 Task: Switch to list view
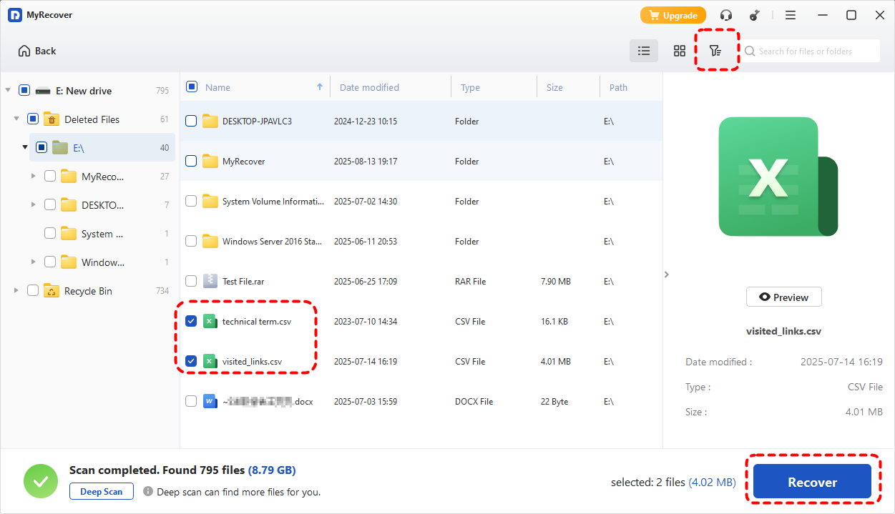[x=644, y=51]
